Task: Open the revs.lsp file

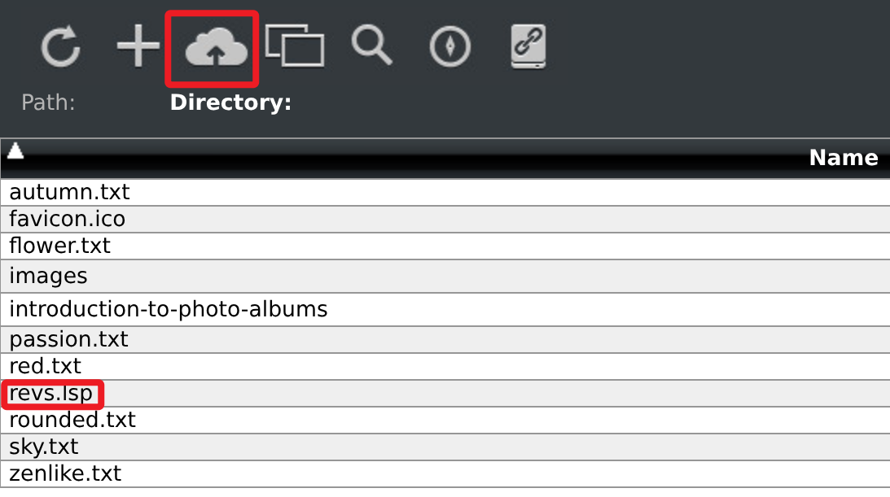Action: click(x=50, y=395)
